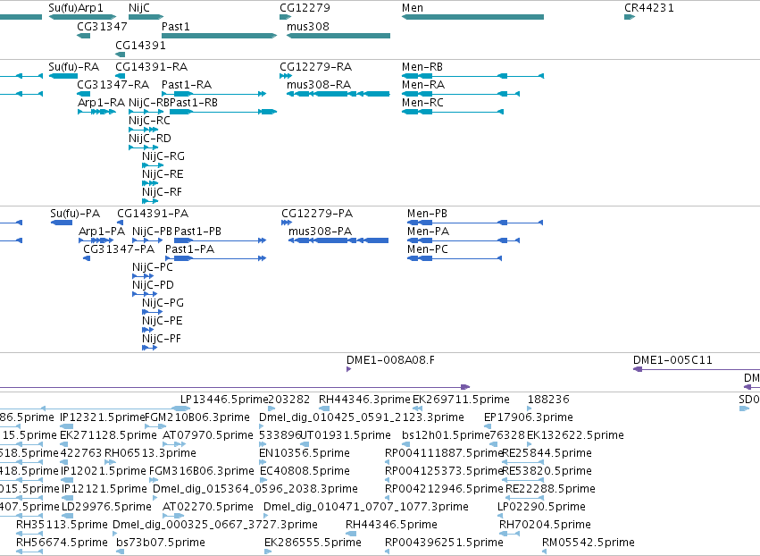
Task: Click the Arp1-PA protein label
Action: point(102,231)
